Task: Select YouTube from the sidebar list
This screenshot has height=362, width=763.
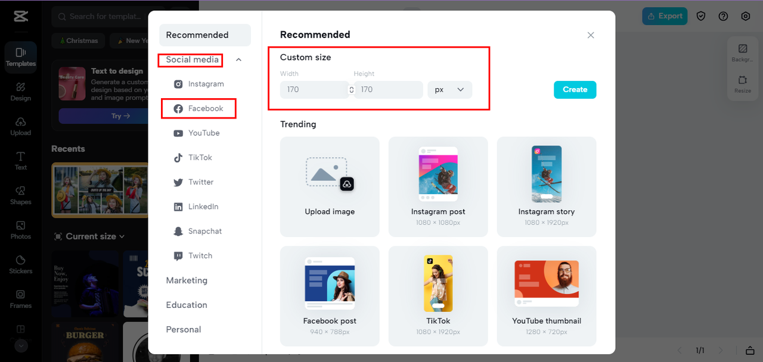Action: point(203,133)
